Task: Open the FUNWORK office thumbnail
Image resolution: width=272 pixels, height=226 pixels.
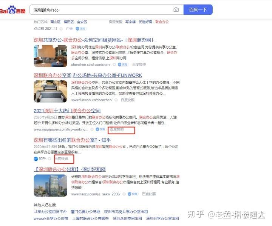Action: click(x=51, y=91)
